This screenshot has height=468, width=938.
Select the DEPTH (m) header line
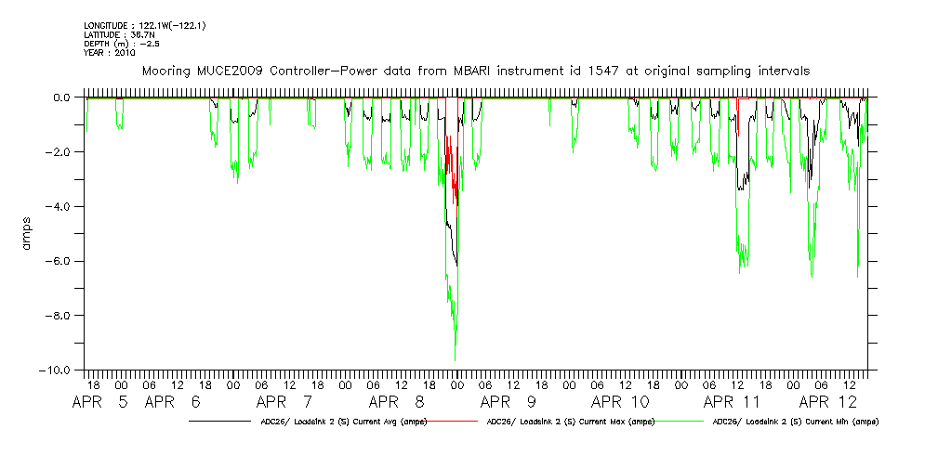(x=125, y=44)
